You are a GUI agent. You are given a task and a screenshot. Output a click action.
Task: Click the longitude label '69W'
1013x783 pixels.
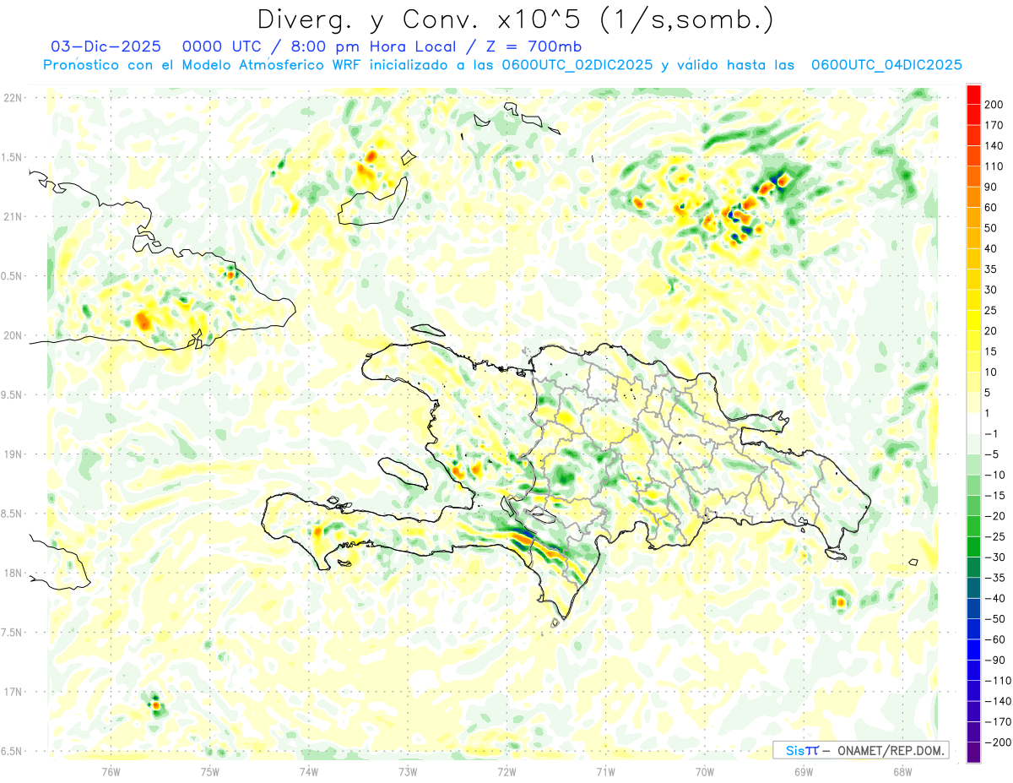coord(804,771)
